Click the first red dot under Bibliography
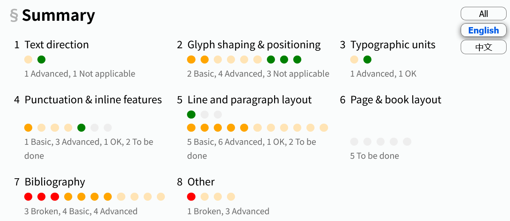The height and width of the screenshot is (221, 510). pos(28,196)
